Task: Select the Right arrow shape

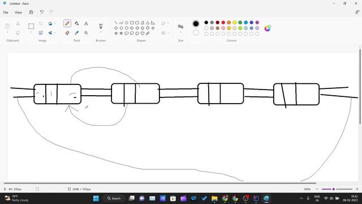Action: pyautogui.click(x=132, y=28)
